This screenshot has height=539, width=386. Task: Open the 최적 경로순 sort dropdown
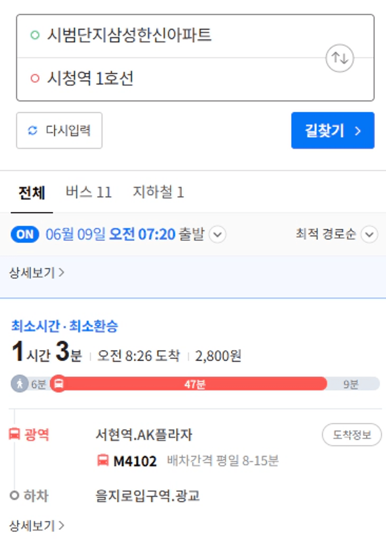pyautogui.click(x=337, y=234)
